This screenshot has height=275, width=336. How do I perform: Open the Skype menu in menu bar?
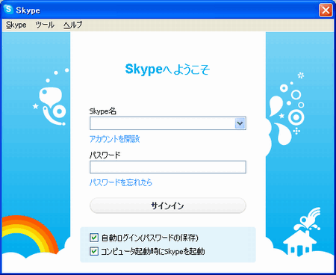point(16,25)
